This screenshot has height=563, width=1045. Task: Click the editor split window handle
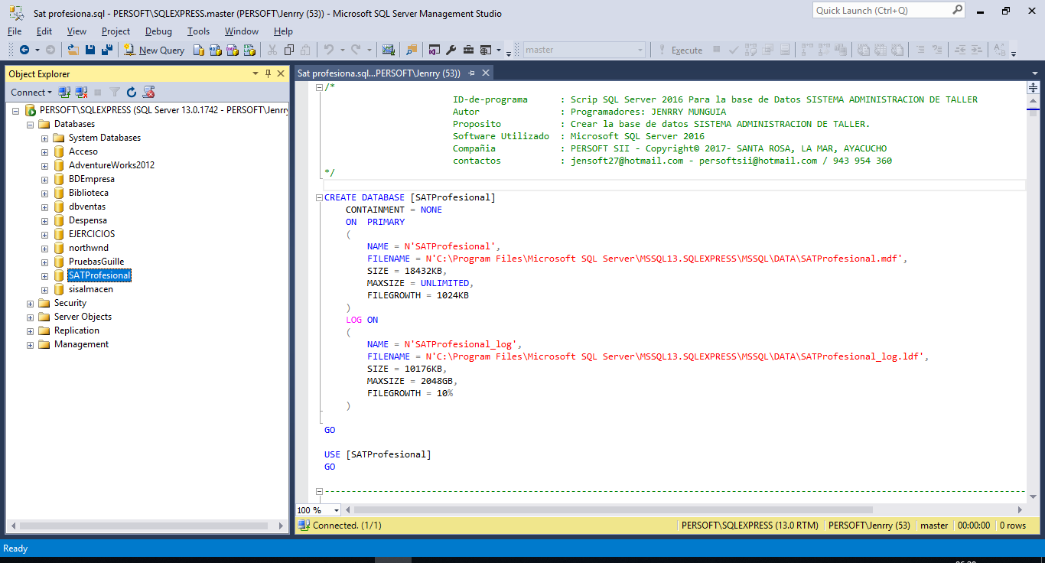(x=1033, y=87)
